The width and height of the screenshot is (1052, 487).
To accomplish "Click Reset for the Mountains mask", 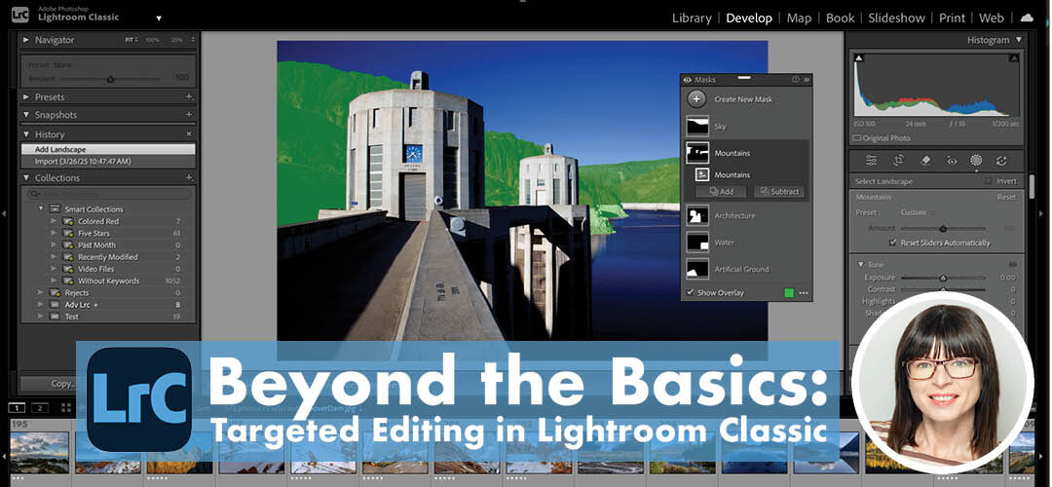I will pos(1006,197).
